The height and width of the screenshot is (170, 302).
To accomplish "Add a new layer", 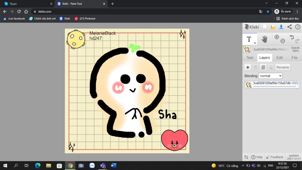I will [248, 67].
